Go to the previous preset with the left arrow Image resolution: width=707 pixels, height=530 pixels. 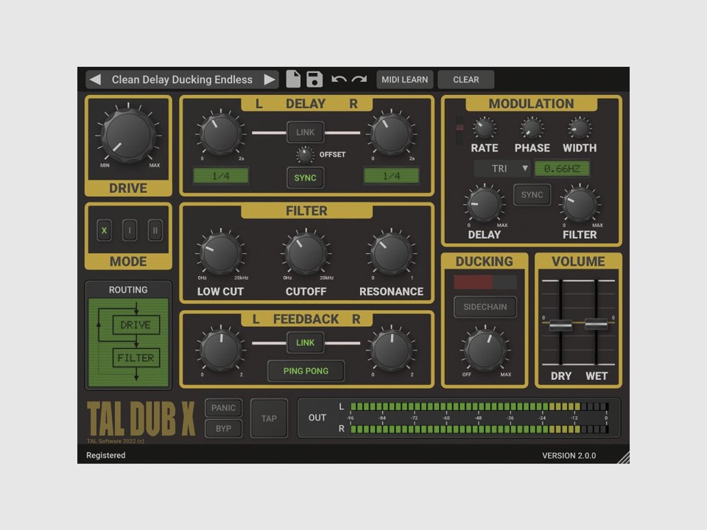(95, 79)
